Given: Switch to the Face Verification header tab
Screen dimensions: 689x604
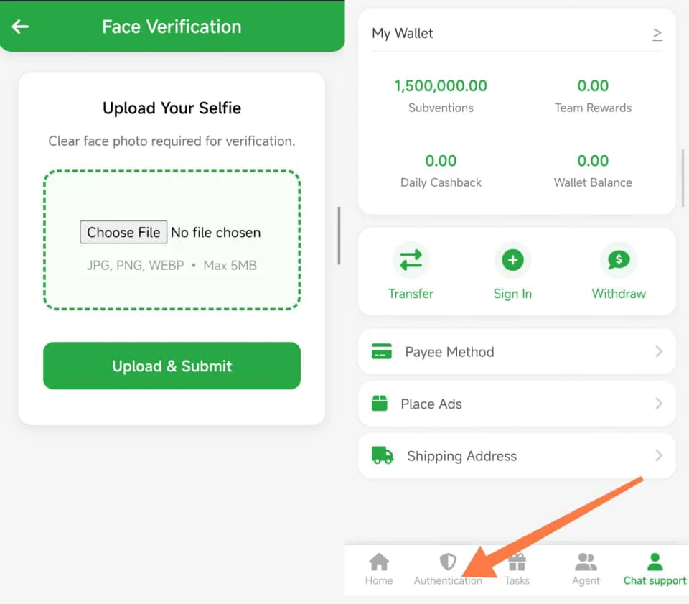Looking at the screenshot, I should click(172, 27).
